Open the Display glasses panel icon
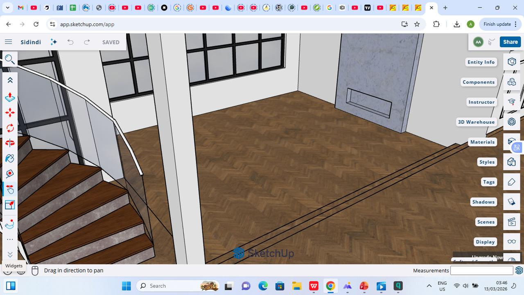524x295 pixels. point(511,242)
